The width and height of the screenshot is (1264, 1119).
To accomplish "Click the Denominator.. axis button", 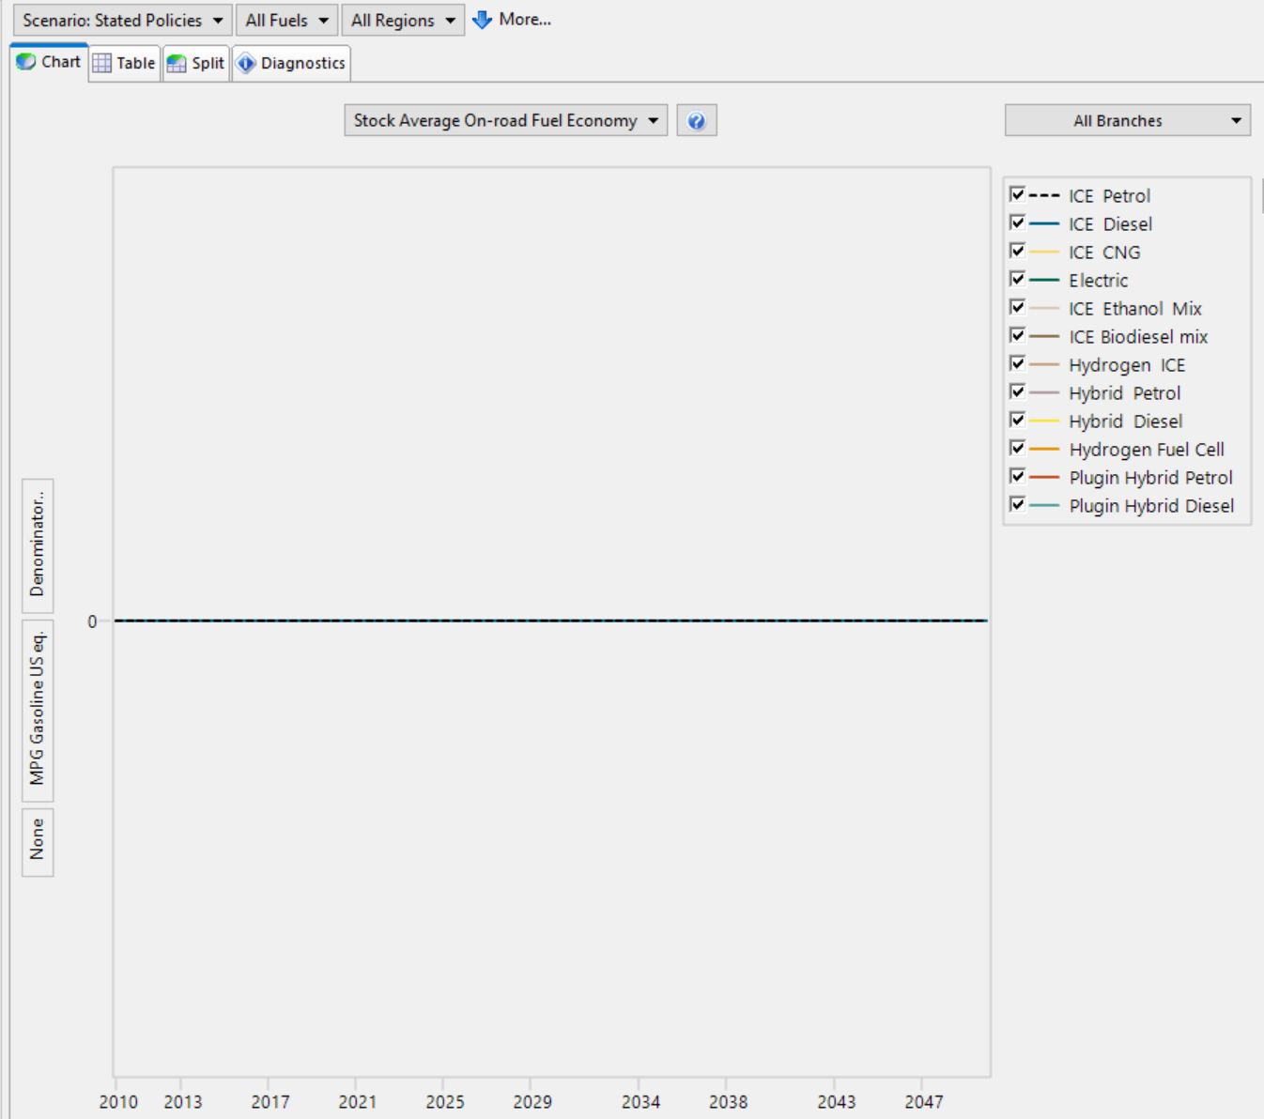I will point(38,545).
